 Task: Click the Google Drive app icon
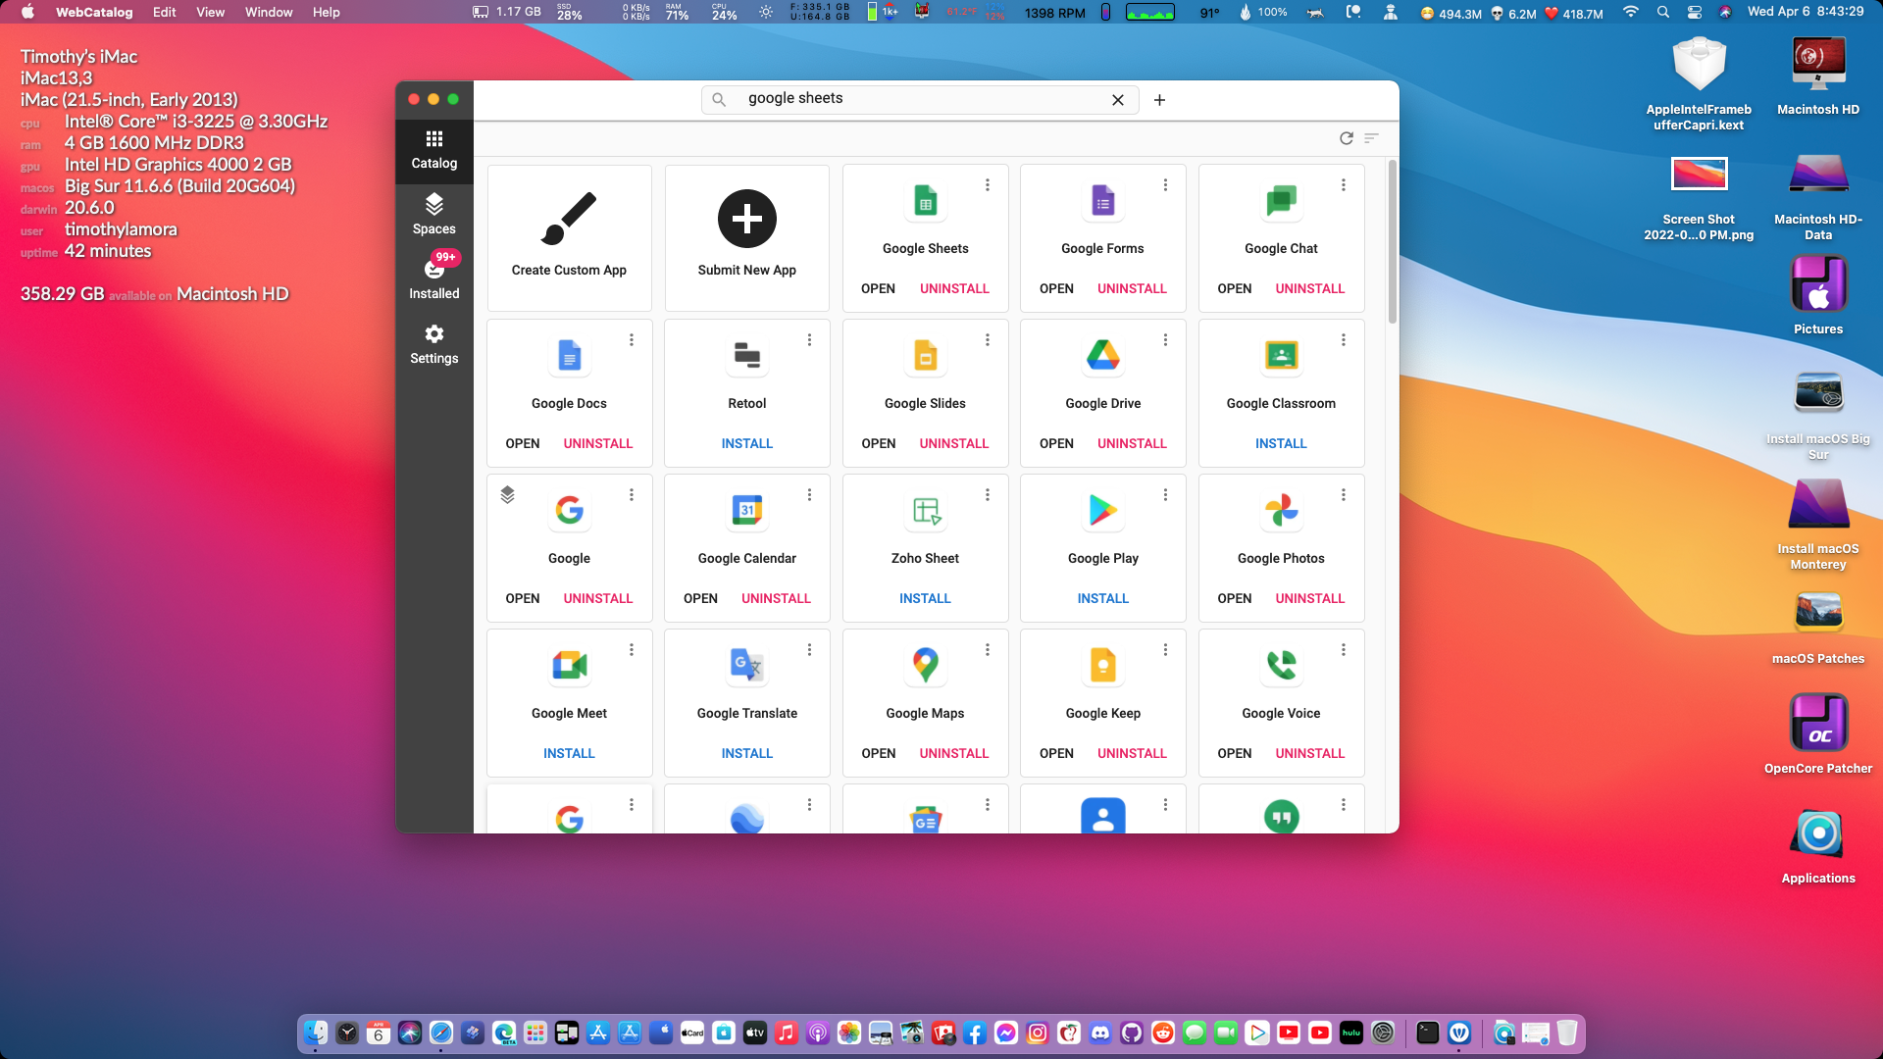(x=1103, y=355)
